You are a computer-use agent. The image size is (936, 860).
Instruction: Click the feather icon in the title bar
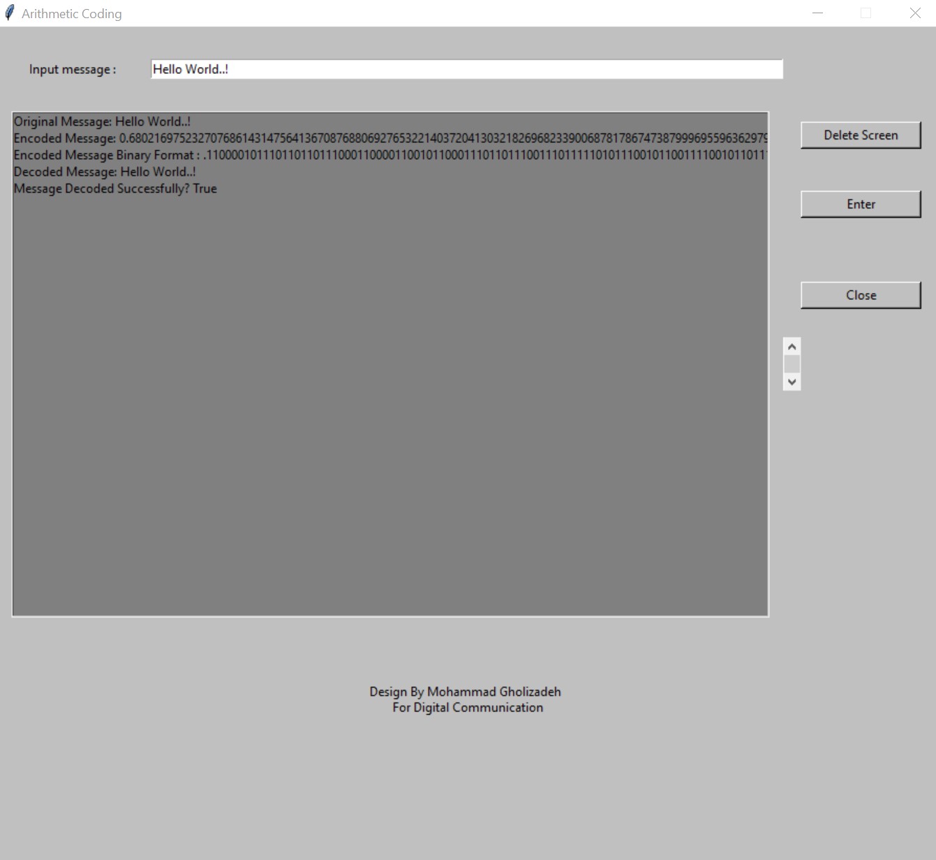(x=10, y=13)
